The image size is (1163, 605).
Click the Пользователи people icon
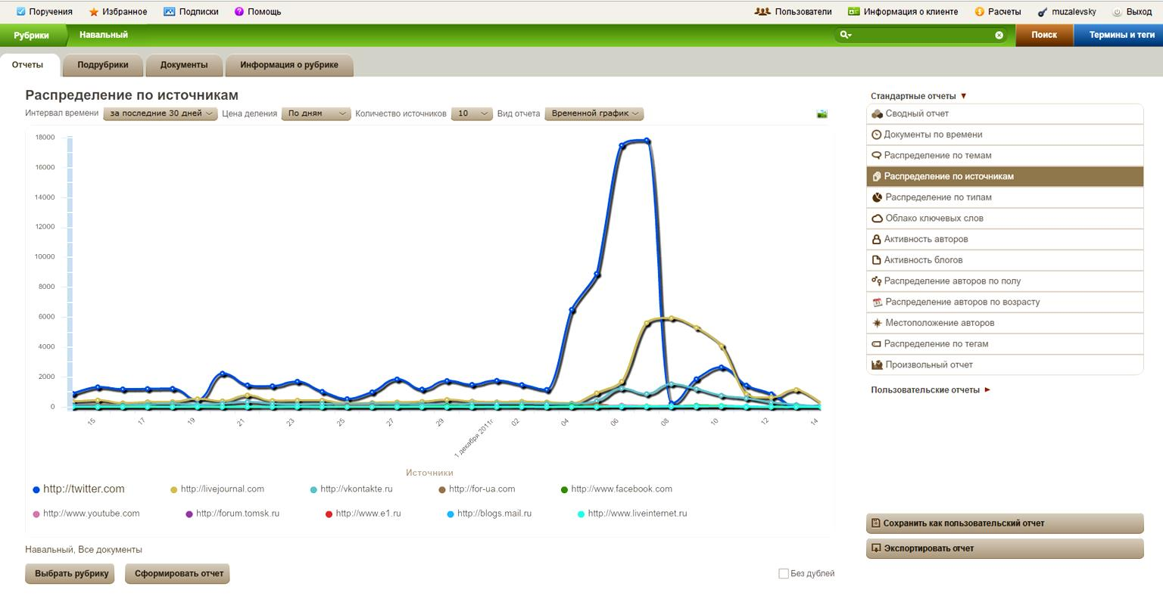click(x=762, y=11)
